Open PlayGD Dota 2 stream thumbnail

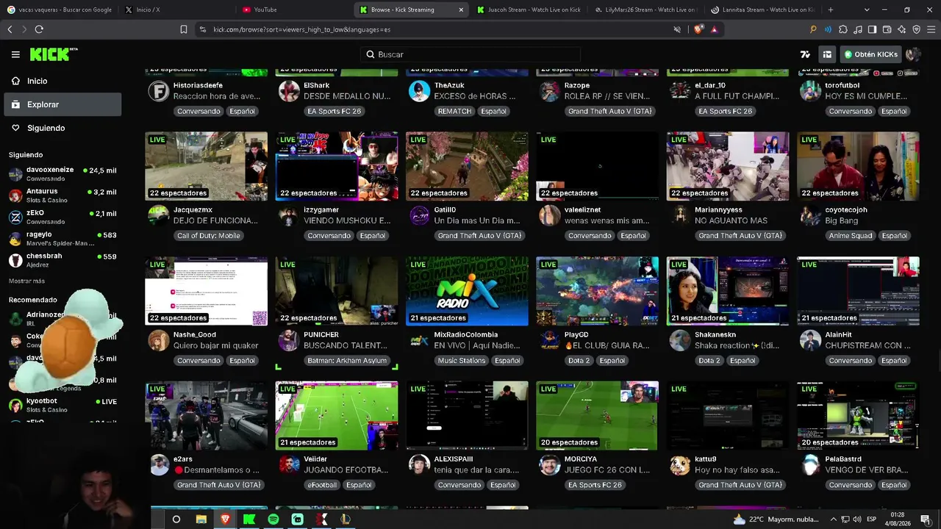click(x=597, y=291)
